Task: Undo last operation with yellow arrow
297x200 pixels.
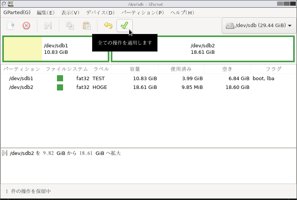Action: pyautogui.click(x=108, y=25)
